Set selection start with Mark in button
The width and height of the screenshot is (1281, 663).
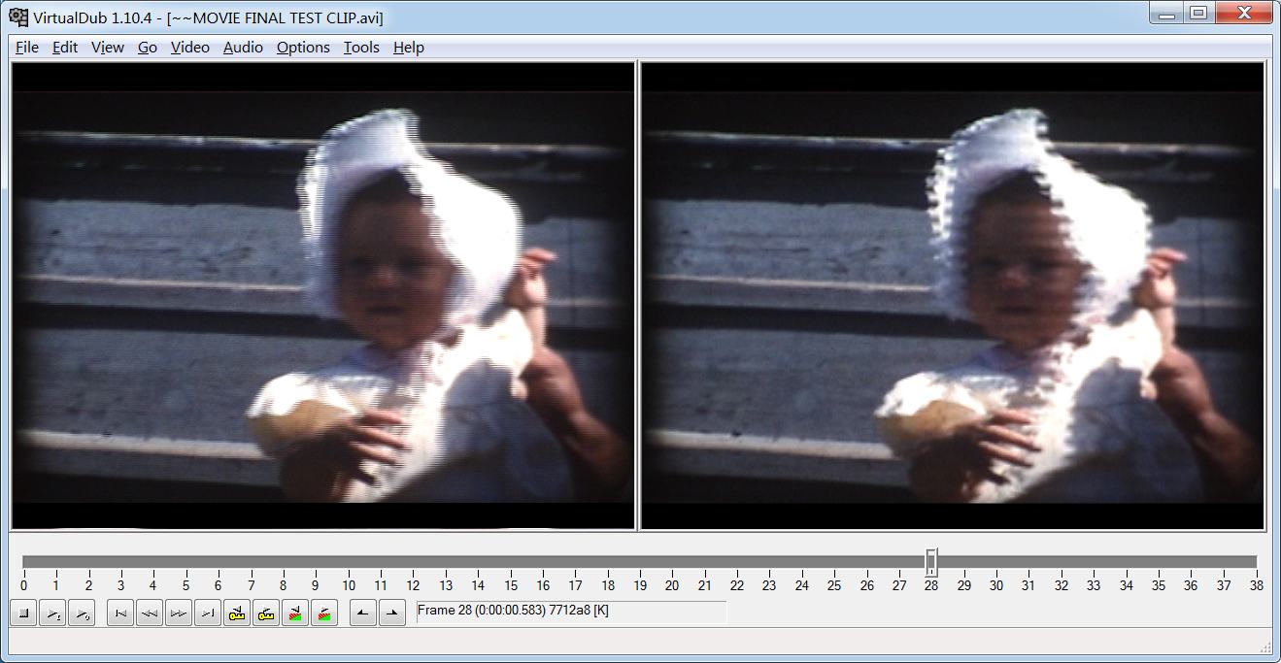click(x=363, y=613)
